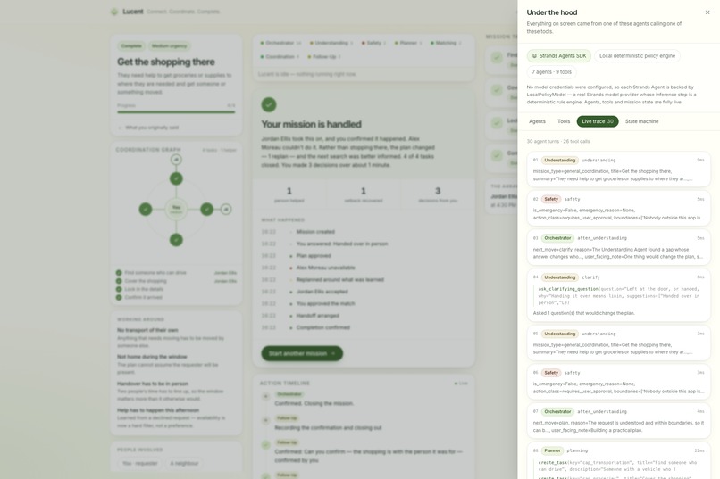
Task: Click the Understanding badge on entry 05
Action: pos(560,334)
